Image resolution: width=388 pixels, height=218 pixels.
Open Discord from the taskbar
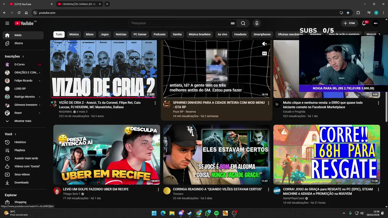(181, 213)
